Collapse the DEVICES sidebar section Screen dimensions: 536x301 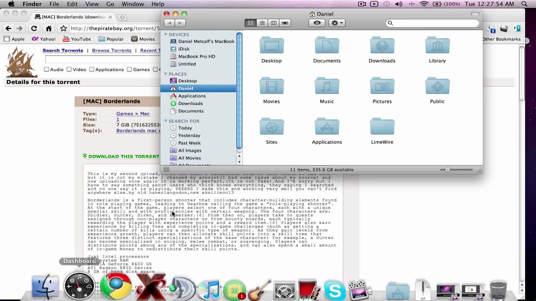[166, 34]
